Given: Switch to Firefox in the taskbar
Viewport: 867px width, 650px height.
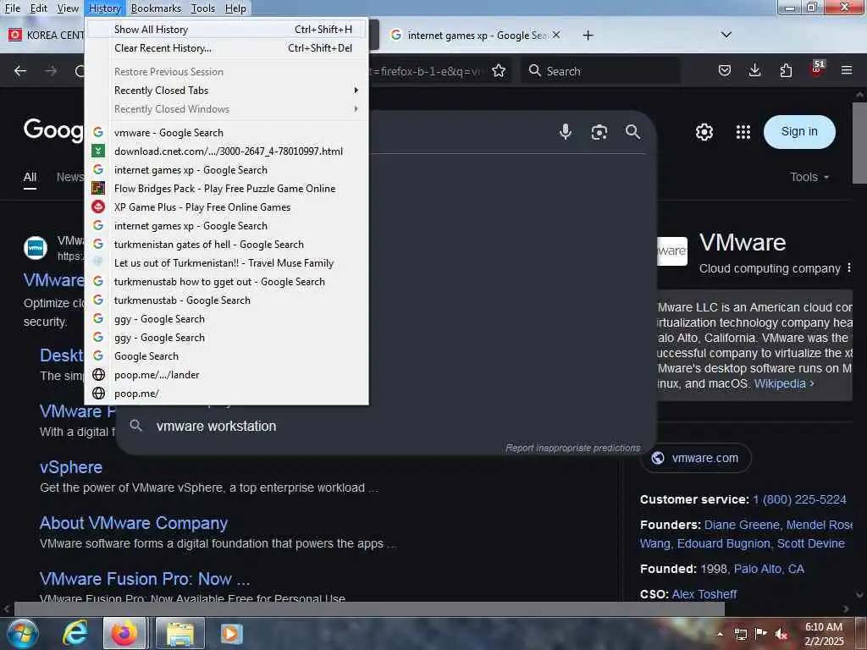Looking at the screenshot, I should point(124,633).
